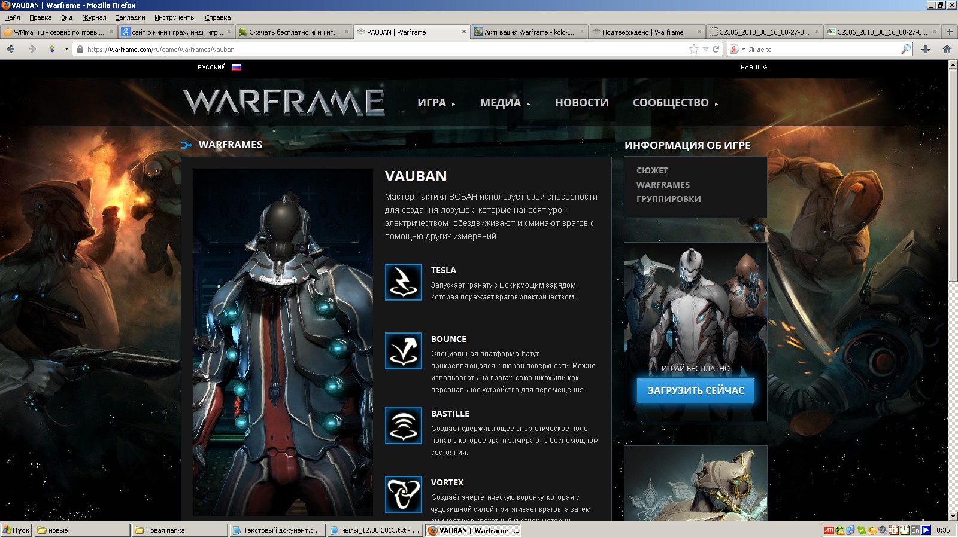Click the network computers tray icon
958x538 pixels.
(850, 530)
